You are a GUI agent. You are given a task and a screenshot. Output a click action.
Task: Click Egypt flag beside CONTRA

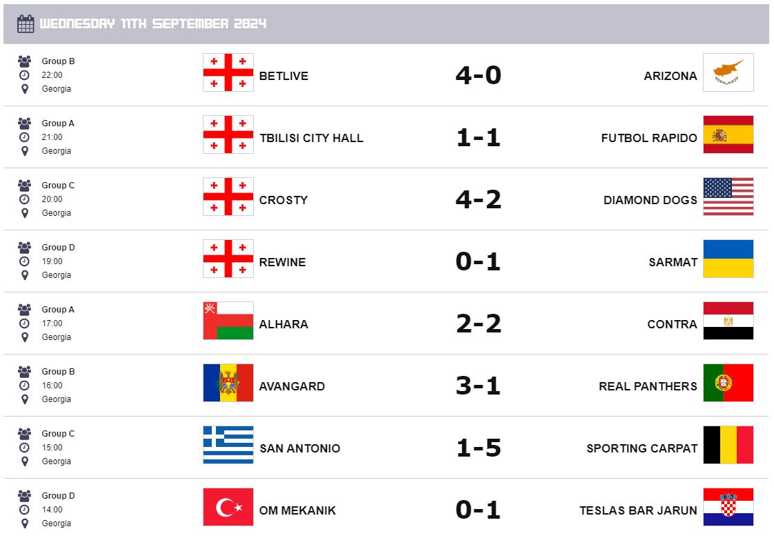728,321
